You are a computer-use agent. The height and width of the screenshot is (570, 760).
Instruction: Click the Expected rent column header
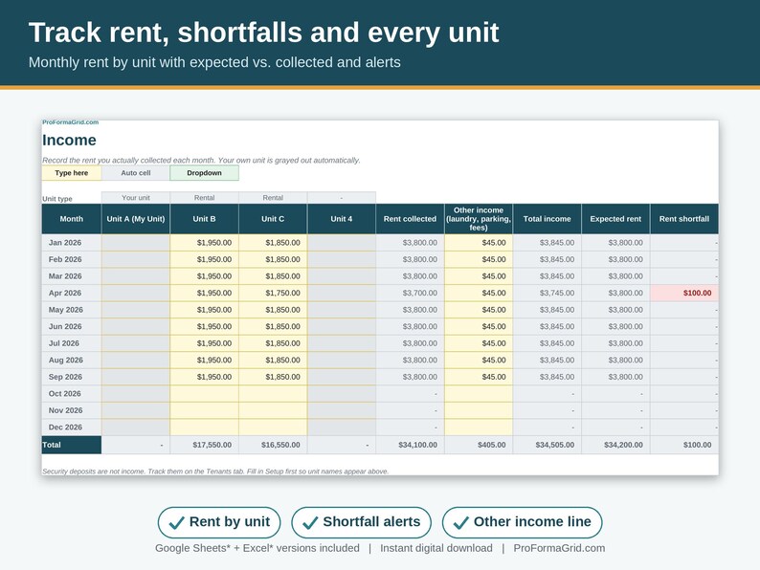615,219
